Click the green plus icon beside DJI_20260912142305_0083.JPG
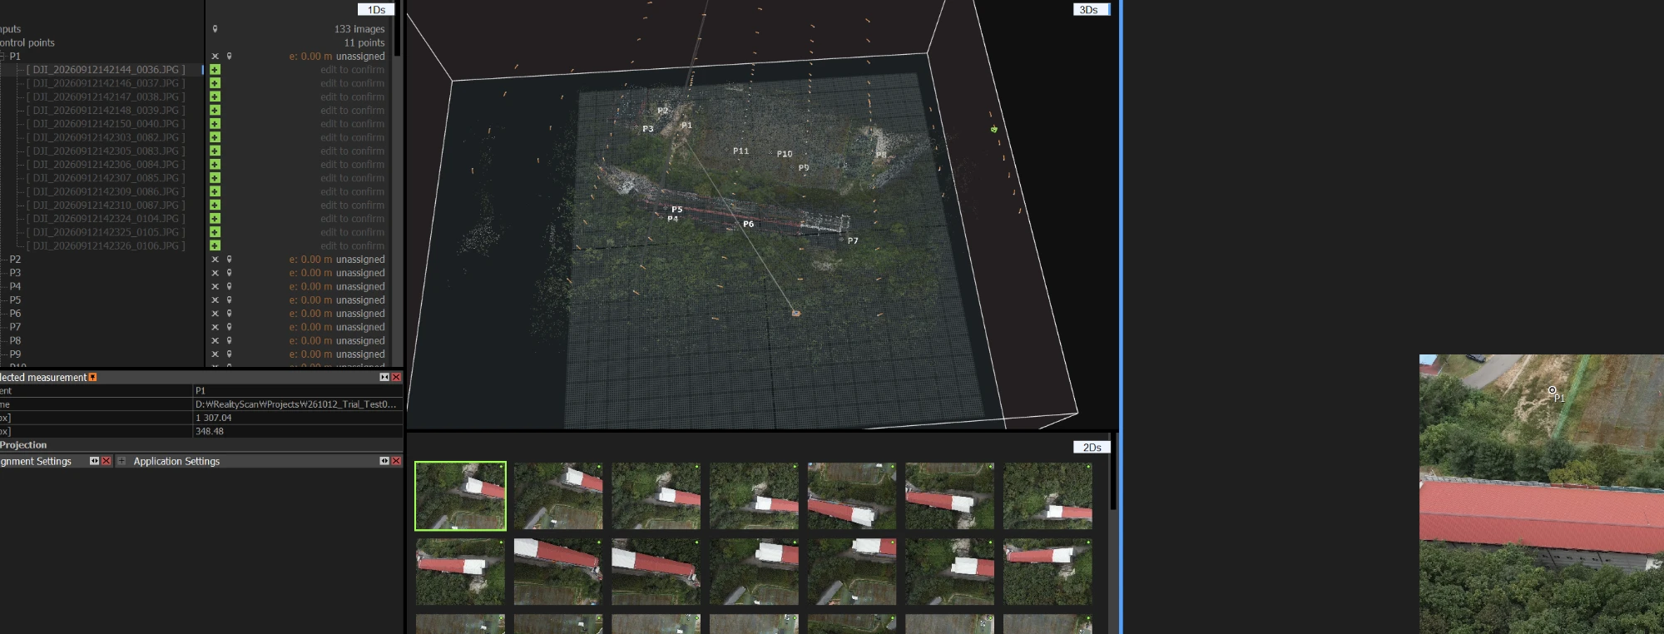1664x634 pixels. (x=215, y=151)
